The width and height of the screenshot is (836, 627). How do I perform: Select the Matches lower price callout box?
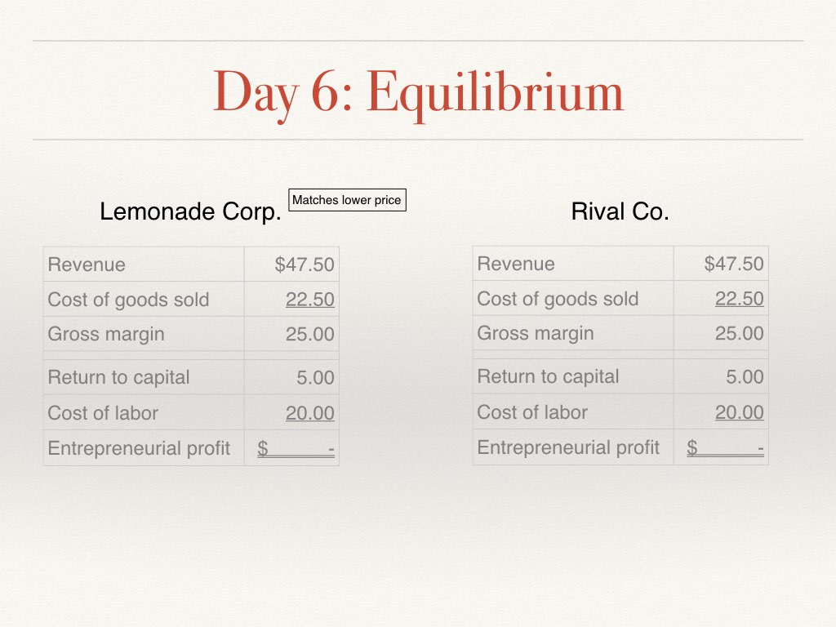click(x=347, y=200)
